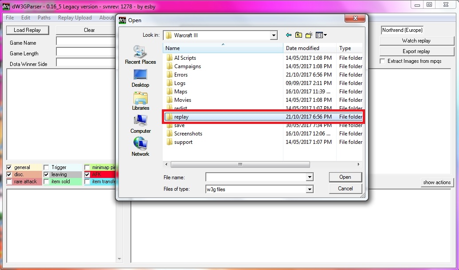The image size is (459, 270).
Task: Click the Load Replay button
Action: [27, 30]
